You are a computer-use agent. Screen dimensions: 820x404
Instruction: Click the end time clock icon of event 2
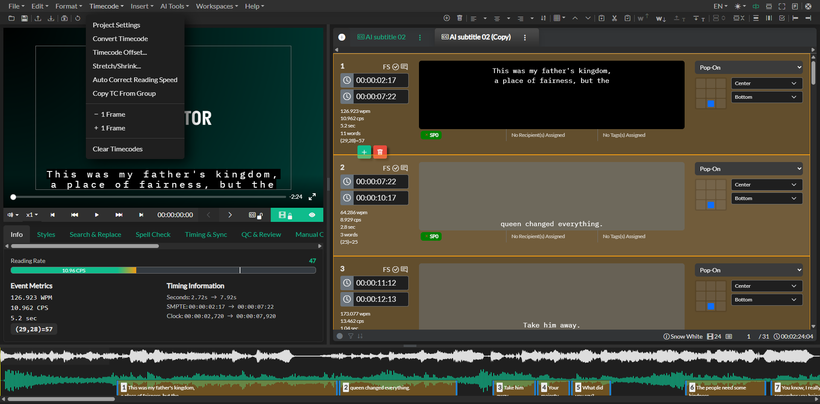click(347, 198)
